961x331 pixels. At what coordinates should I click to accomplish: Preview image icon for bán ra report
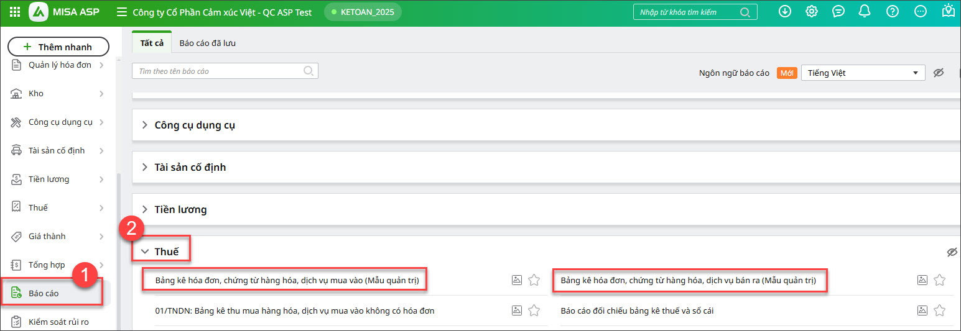922,280
